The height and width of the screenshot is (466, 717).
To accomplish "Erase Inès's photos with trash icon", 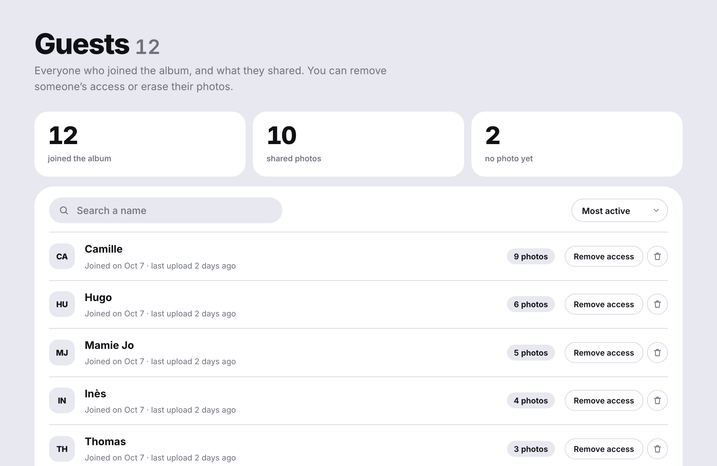I will [657, 400].
